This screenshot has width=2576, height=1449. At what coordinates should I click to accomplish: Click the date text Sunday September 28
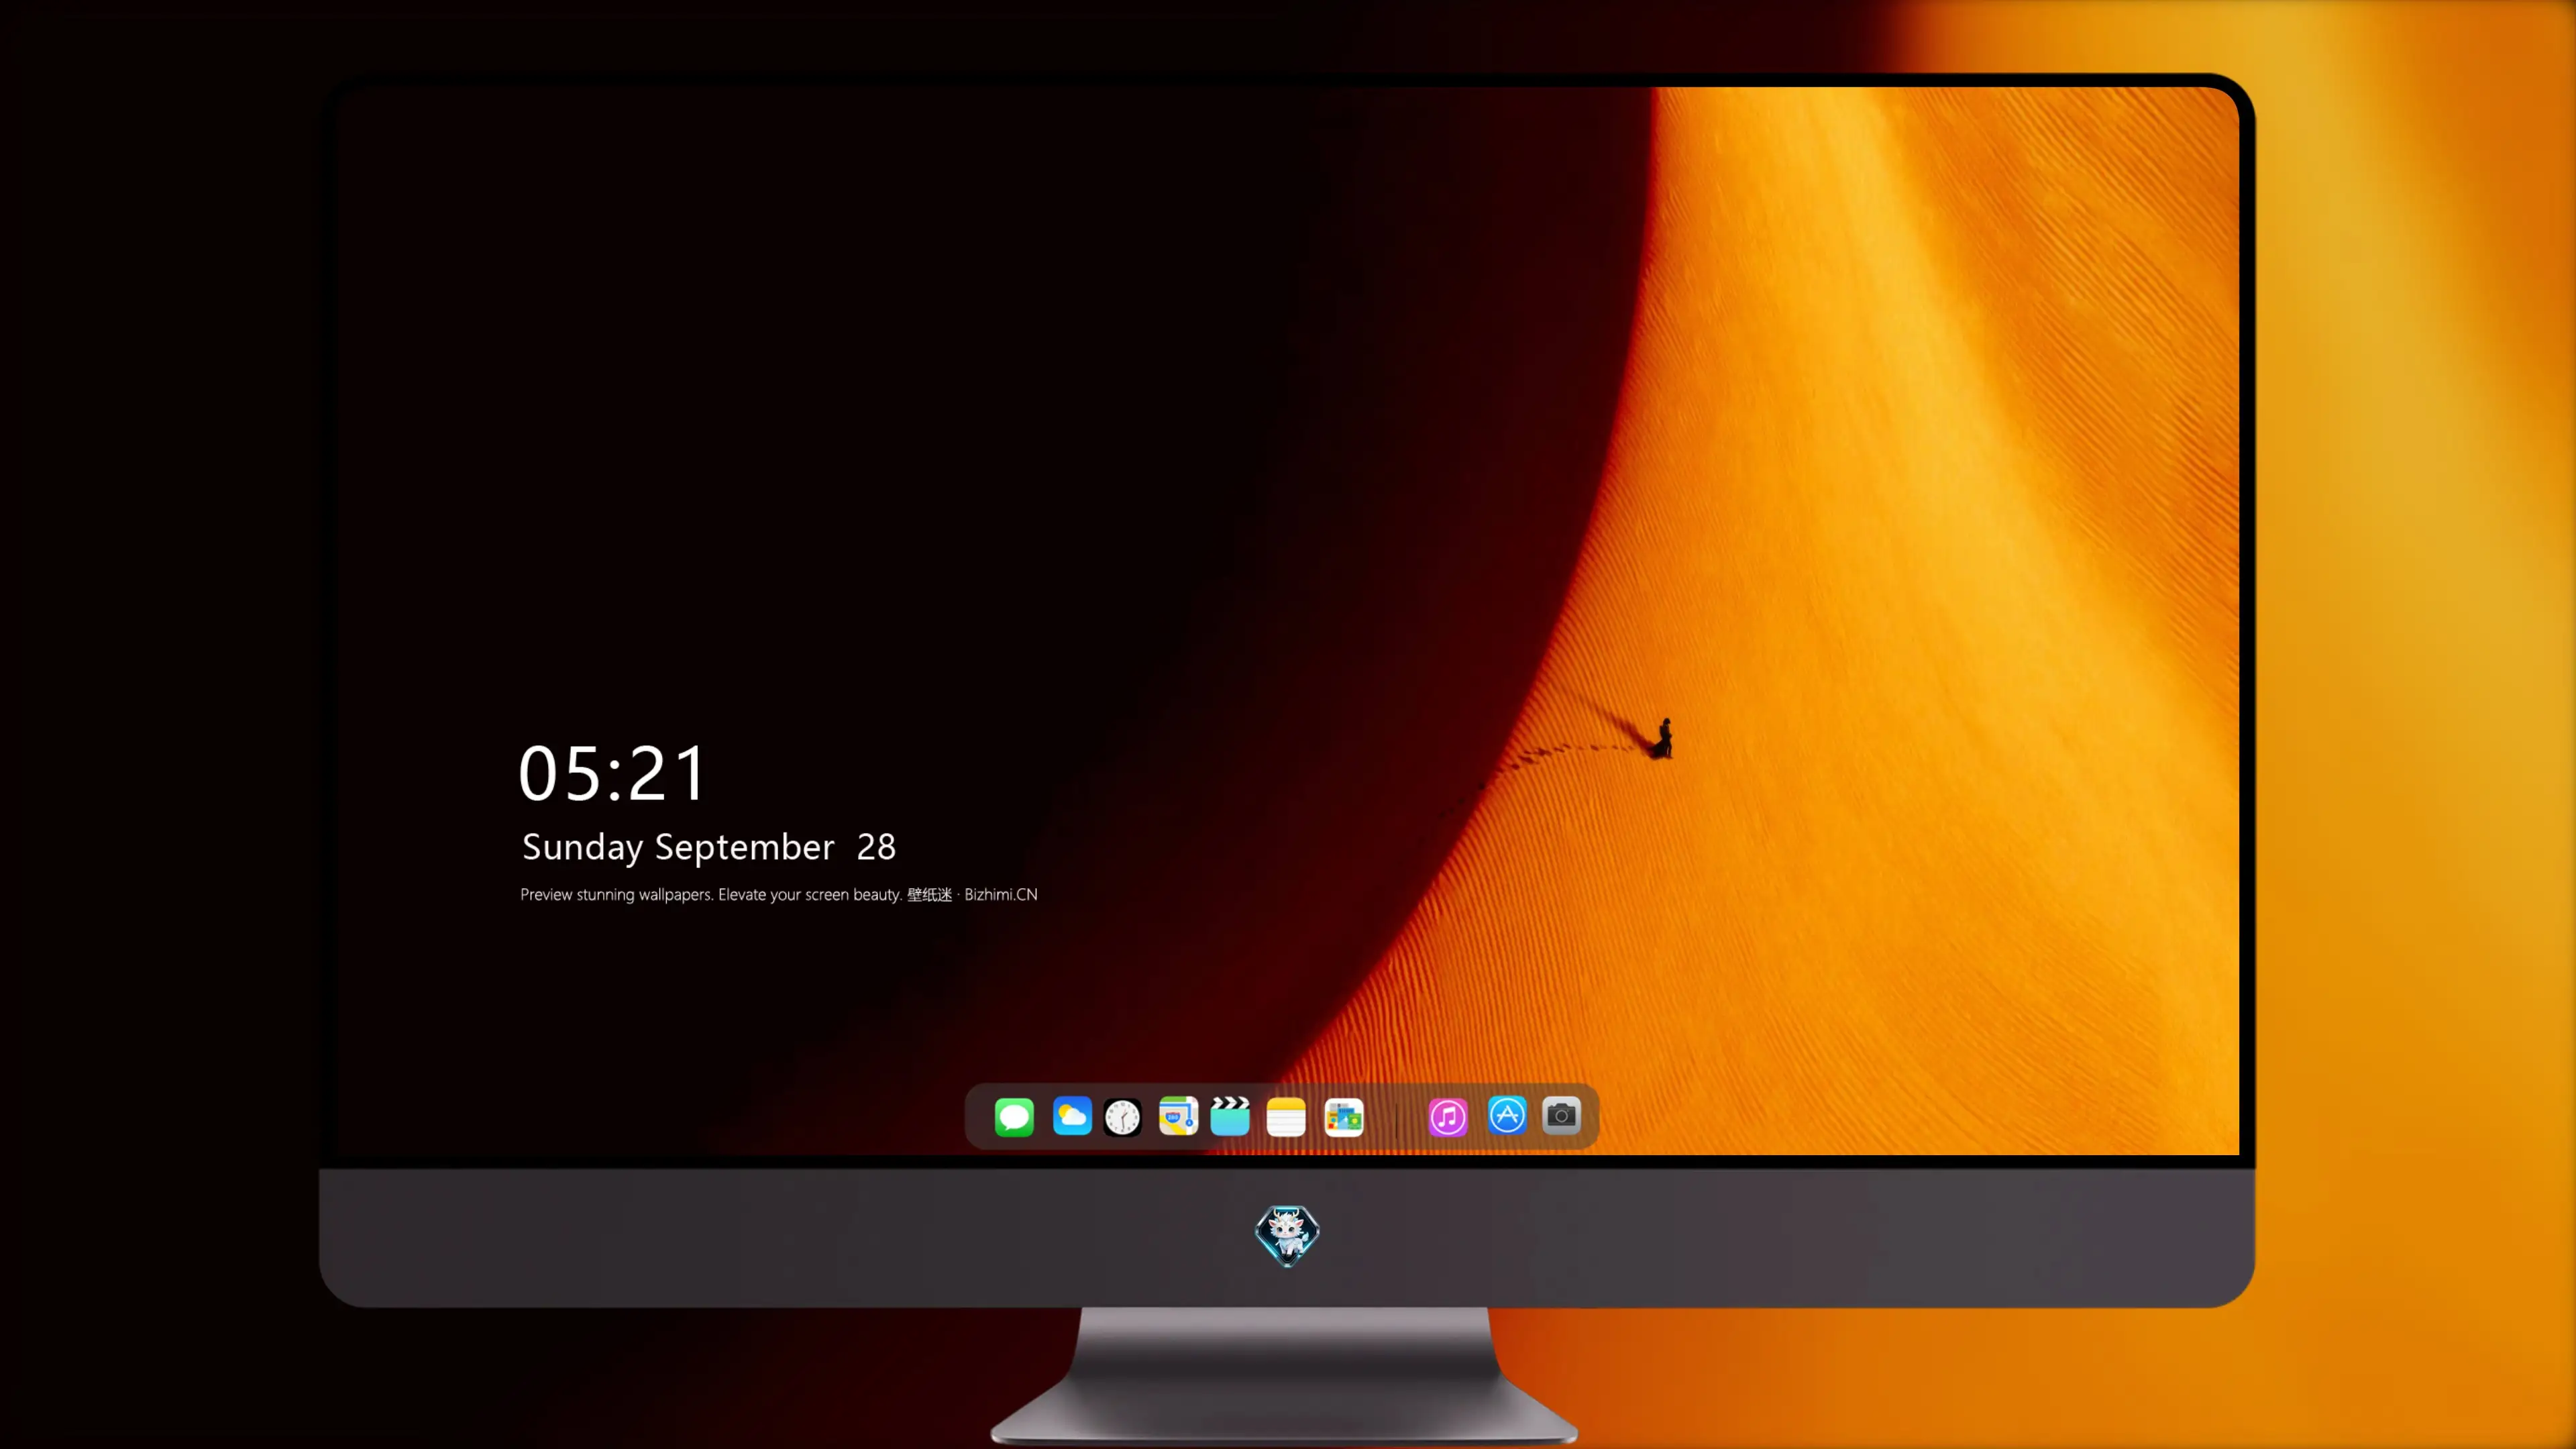tap(709, 848)
